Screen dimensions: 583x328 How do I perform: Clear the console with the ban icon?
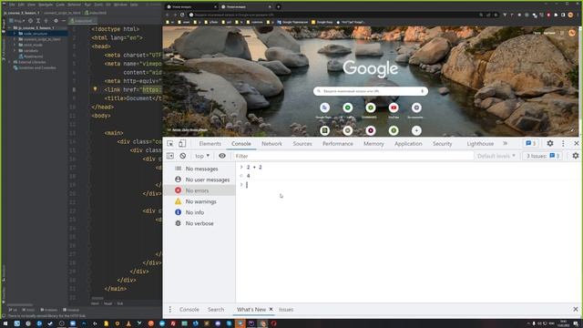point(182,156)
